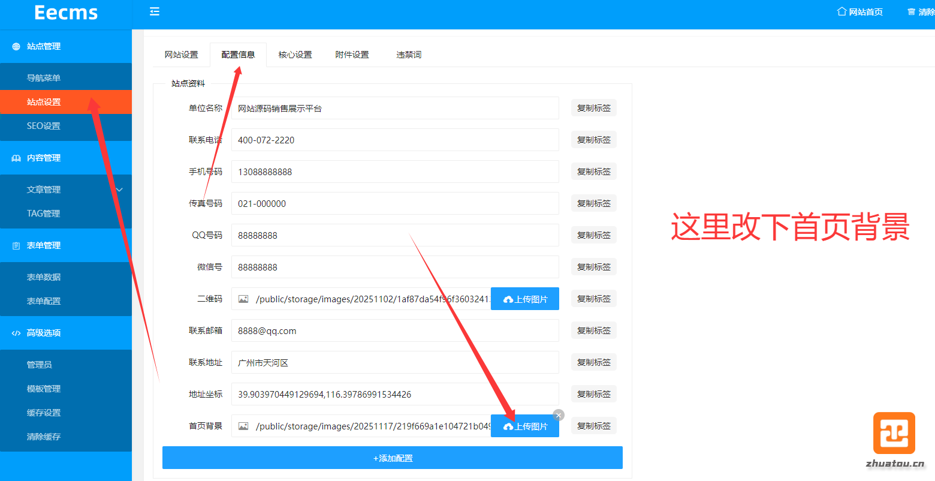Open SEO设置 in the sidebar
Viewport: 935px width, 481px height.
click(x=44, y=126)
